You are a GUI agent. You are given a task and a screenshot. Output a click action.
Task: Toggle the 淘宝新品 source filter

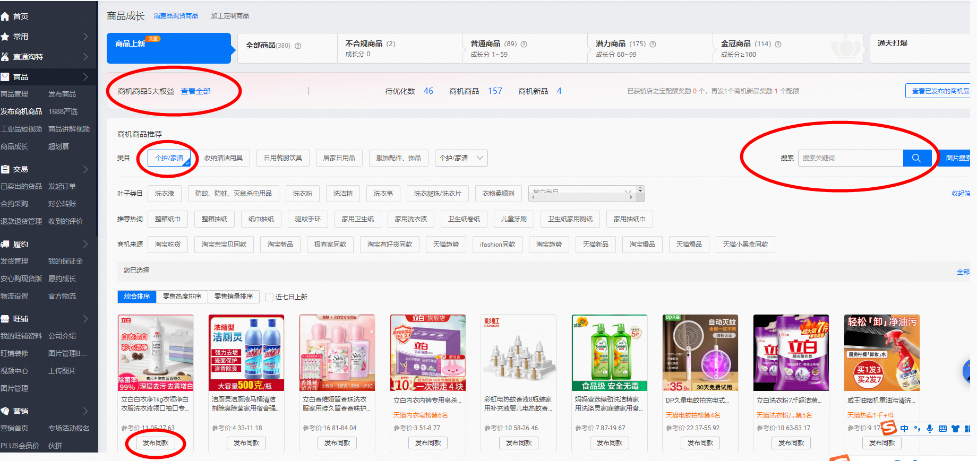click(280, 245)
